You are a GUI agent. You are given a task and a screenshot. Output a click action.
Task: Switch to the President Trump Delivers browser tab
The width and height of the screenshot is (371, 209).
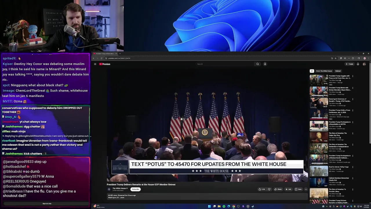point(105,54)
